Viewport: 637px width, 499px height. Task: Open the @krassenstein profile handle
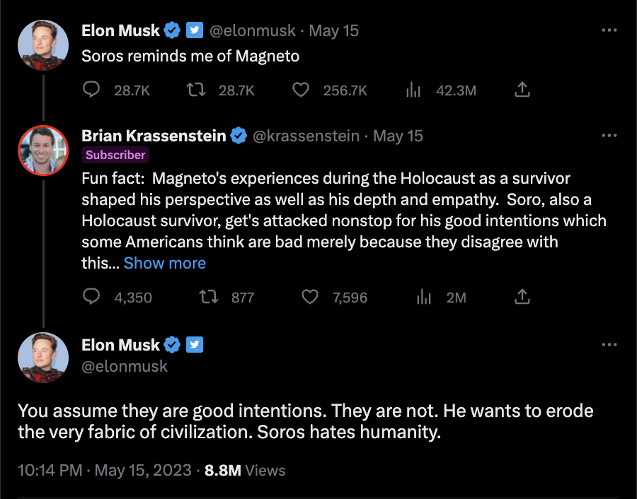(x=306, y=136)
